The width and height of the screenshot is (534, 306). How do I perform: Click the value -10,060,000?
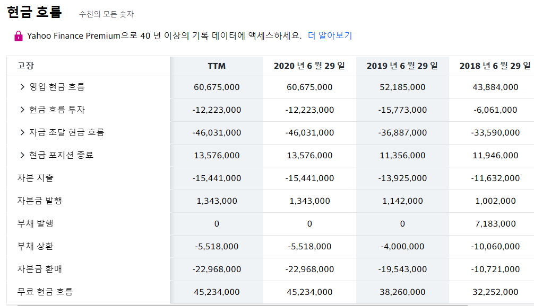coord(495,247)
